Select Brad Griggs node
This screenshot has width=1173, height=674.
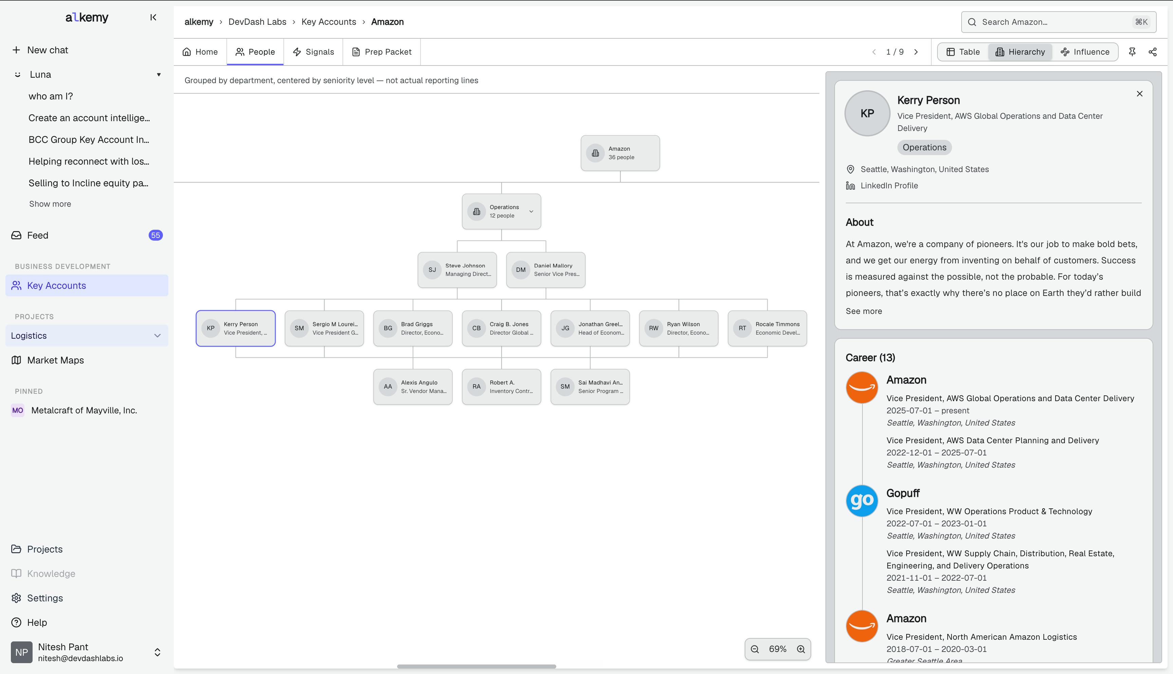[413, 328]
